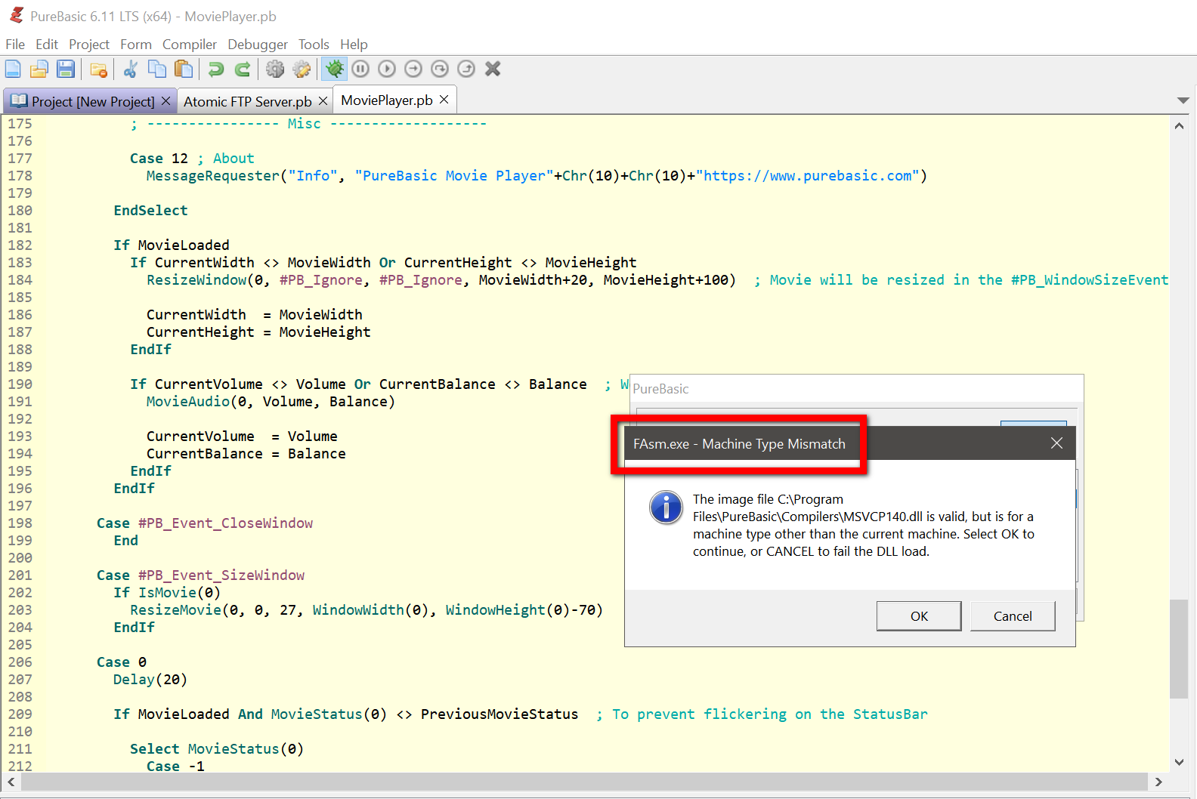
Task: Expand the tab list dropdown arrow
Action: [1183, 100]
